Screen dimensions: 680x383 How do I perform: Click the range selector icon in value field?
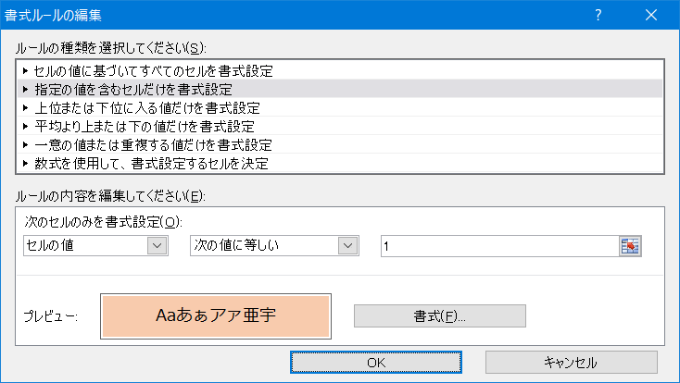pos(630,246)
